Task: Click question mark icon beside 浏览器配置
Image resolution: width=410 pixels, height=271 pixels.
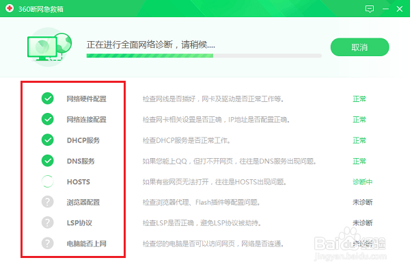Action: 48,202
